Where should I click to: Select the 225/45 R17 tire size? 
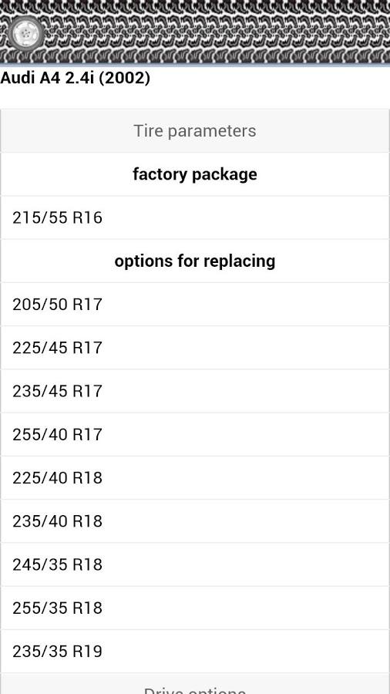click(195, 348)
